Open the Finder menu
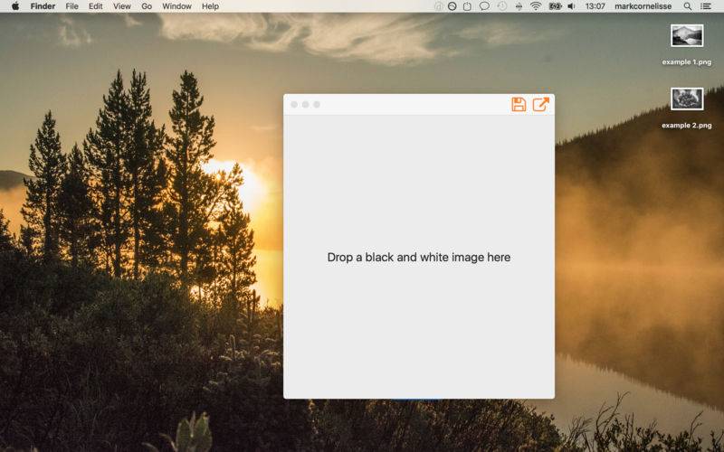The height and width of the screenshot is (452, 724). pyautogui.click(x=43, y=6)
